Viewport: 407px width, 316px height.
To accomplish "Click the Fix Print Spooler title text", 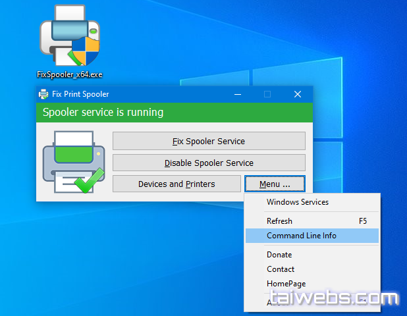I will (x=80, y=94).
